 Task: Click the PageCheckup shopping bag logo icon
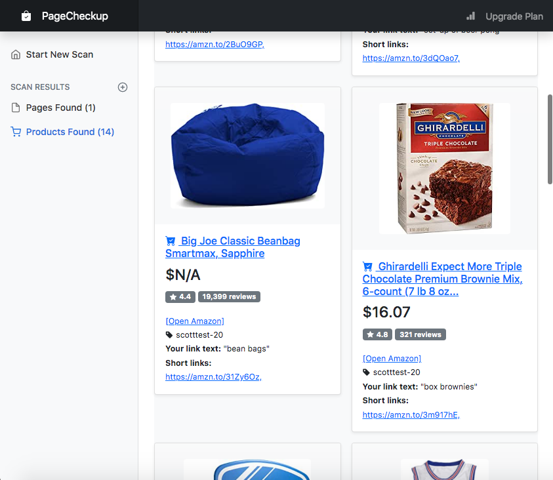pos(26,16)
